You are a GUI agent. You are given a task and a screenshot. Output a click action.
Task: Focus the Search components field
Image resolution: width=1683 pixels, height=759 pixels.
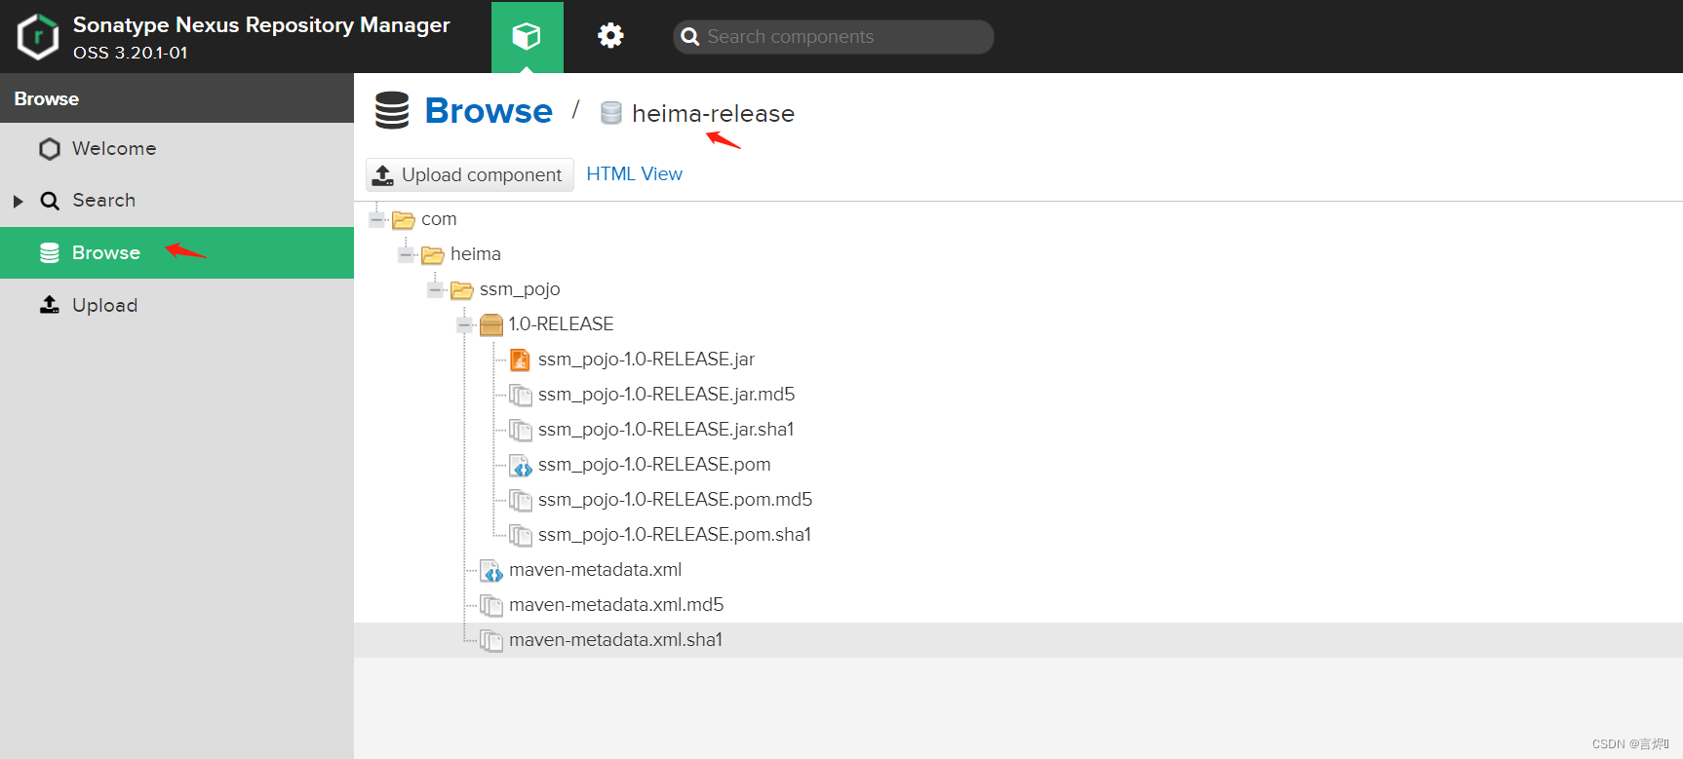pyautogui.click(x=834, y=37)
